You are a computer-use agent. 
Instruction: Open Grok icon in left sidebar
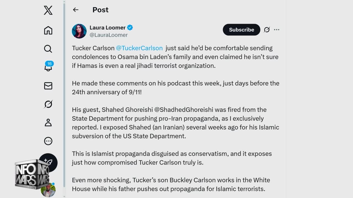point(48,104)
